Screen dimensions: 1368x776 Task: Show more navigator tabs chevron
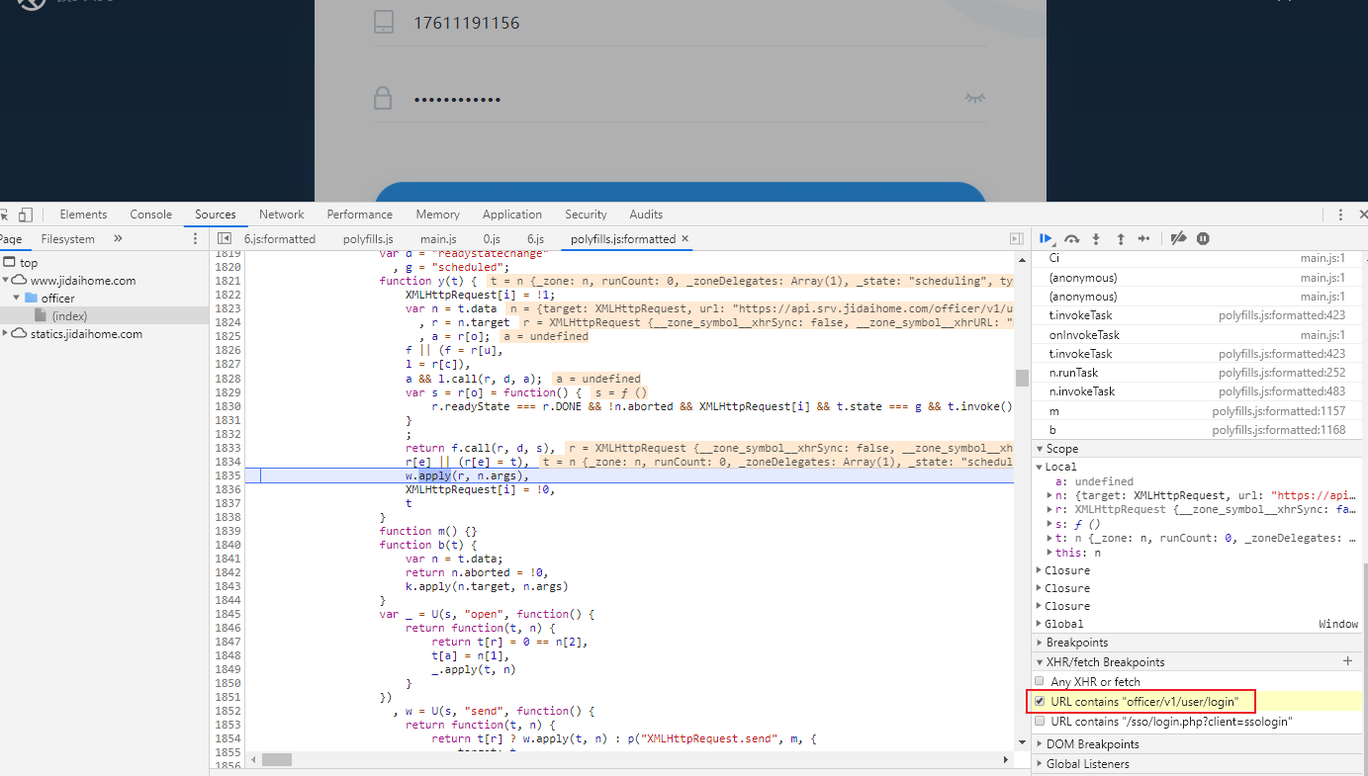click(118, 238)
